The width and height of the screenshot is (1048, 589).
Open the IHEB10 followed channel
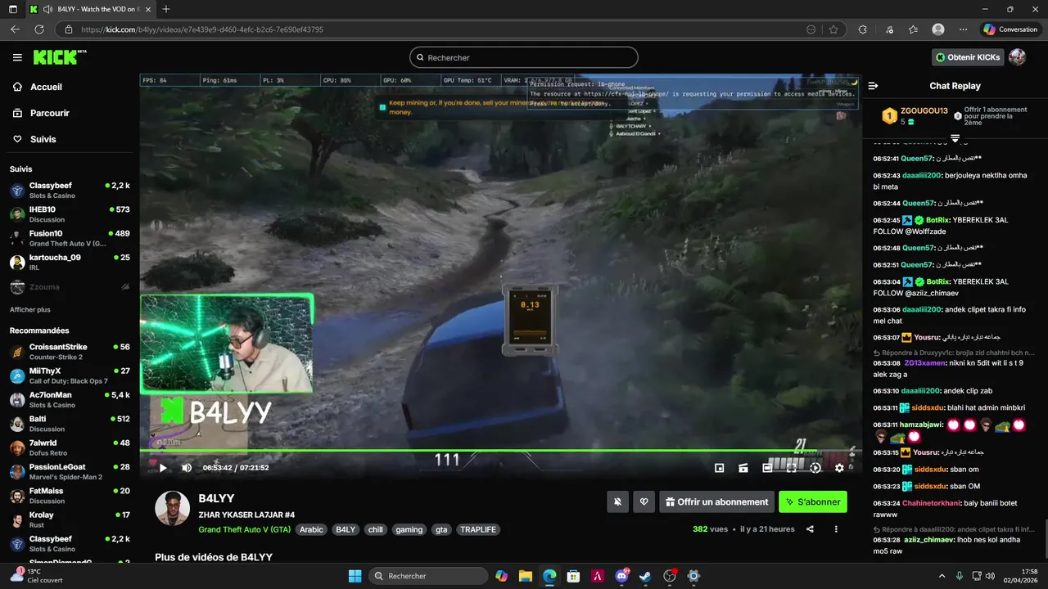pyautogui.click(x=70, y=214)
